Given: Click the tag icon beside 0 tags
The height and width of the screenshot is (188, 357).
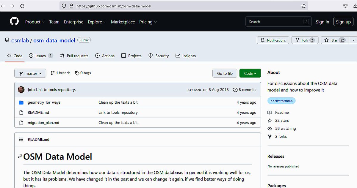Looking at the screenshot, I should click(77, 73).
